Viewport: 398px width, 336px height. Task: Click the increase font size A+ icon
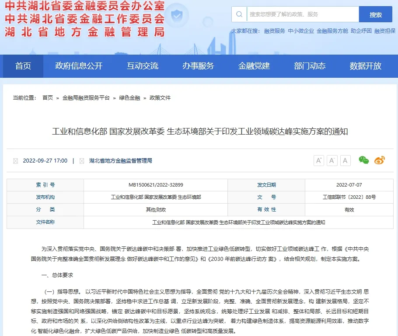point(318,160)
